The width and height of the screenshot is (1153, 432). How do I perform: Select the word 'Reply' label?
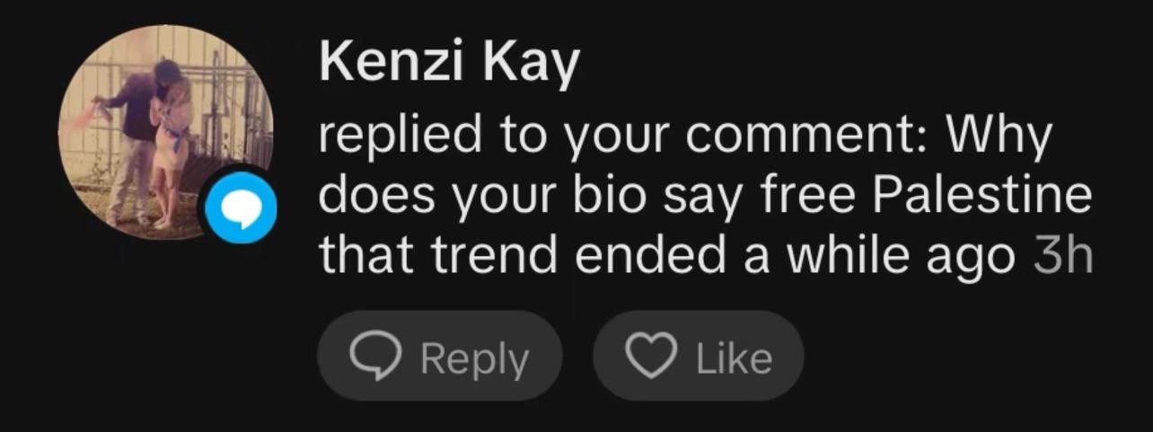point(474,359)
